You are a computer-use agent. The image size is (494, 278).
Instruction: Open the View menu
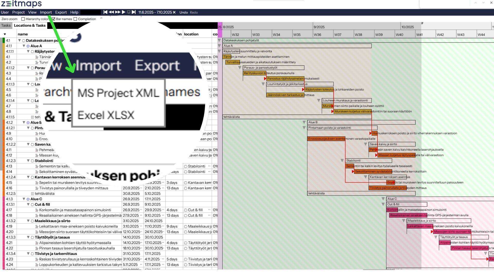coord(32,12)
